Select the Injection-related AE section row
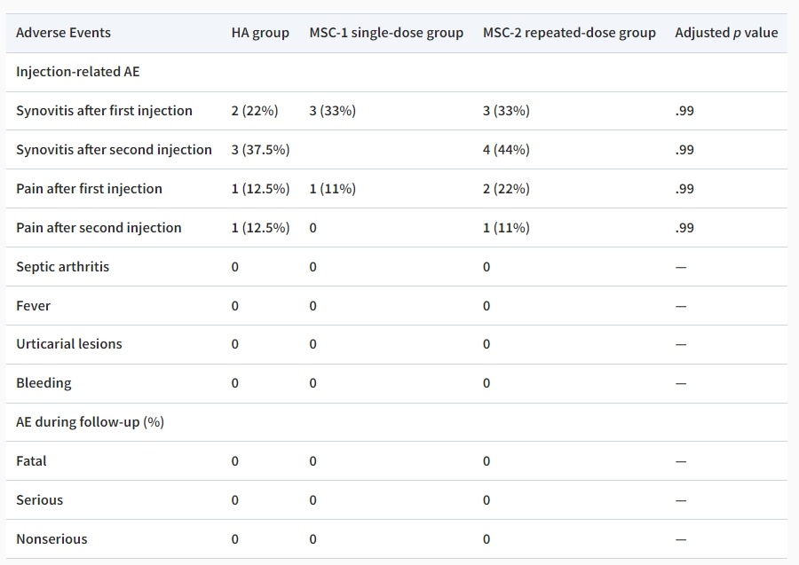Image resolution: width=799 pixels, height=565 pixels. tap(77, 72)
